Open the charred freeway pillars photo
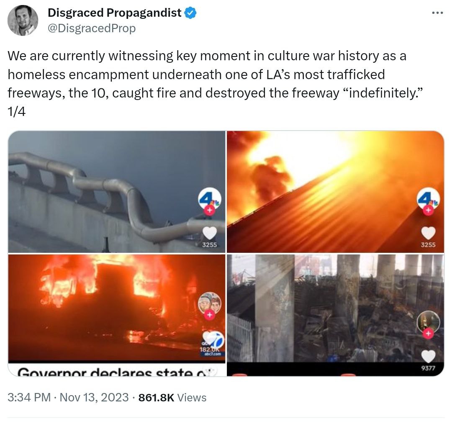 pyautogui.click(x=336, y=315)
